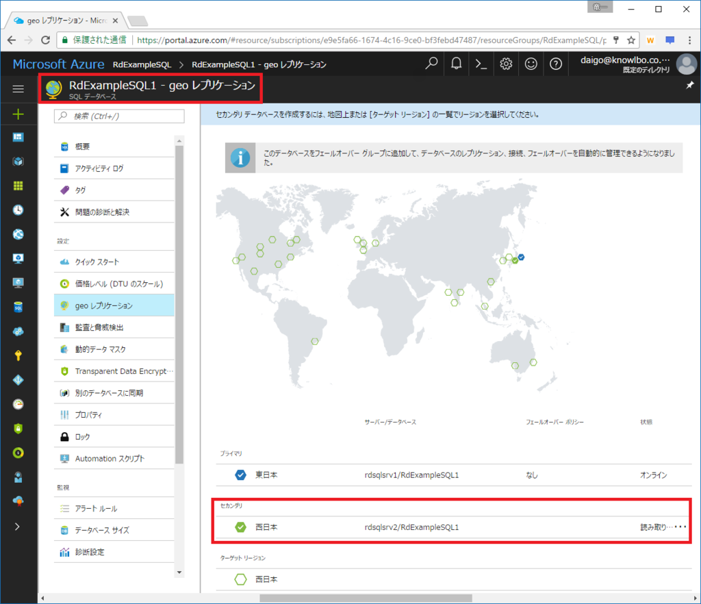Click the menu scrollbar down arrow
This screenshot has width=701, height=604.
click(x=179, y=572)
